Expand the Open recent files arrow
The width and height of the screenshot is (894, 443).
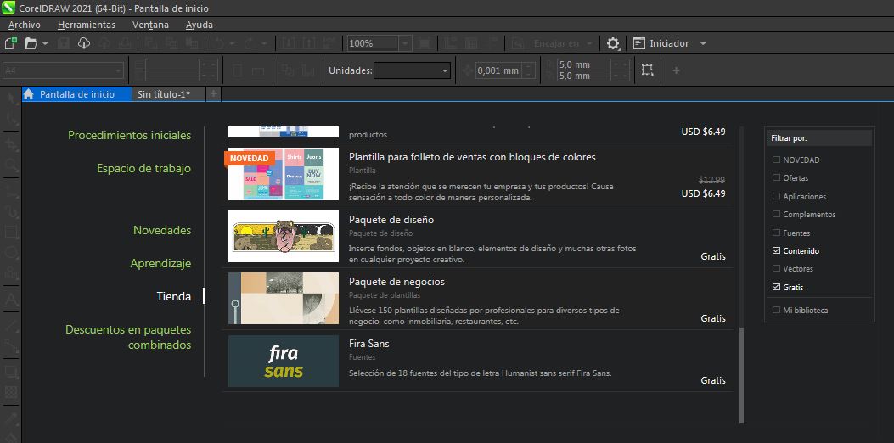[x=45, y=43]
